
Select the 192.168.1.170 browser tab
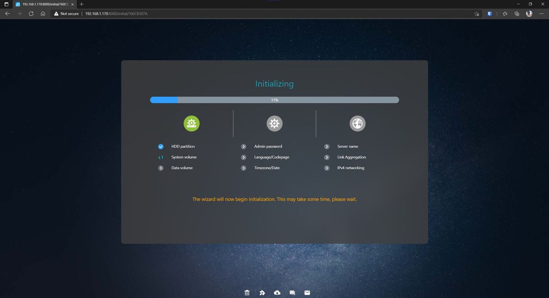(45, 4)
